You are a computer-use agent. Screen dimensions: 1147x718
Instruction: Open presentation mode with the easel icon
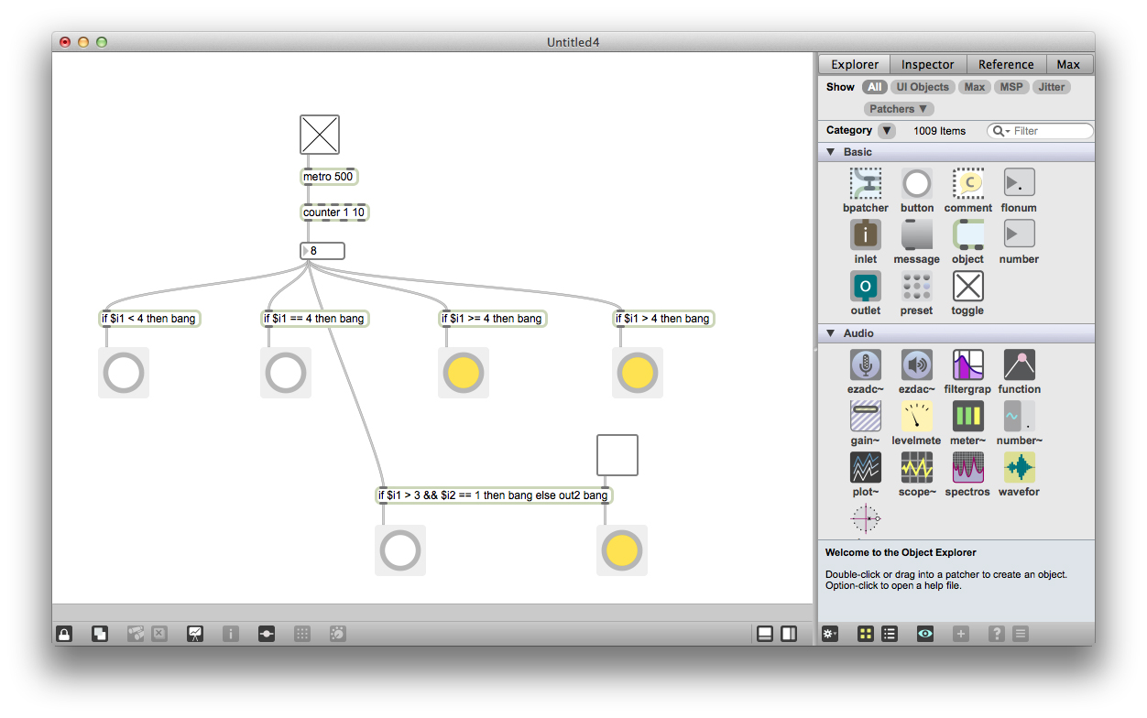[195, 633]
